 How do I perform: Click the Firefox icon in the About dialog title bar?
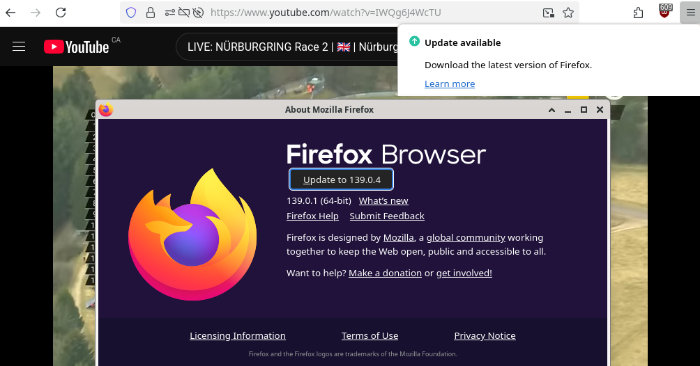click(x=106, y=109)
